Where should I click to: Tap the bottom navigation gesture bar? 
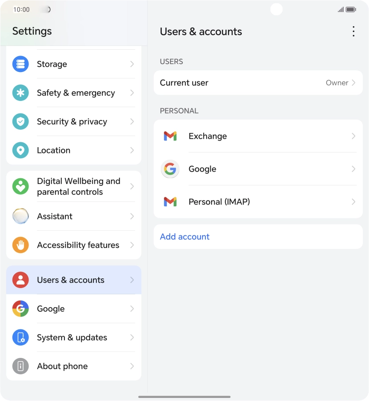(184, 397)
